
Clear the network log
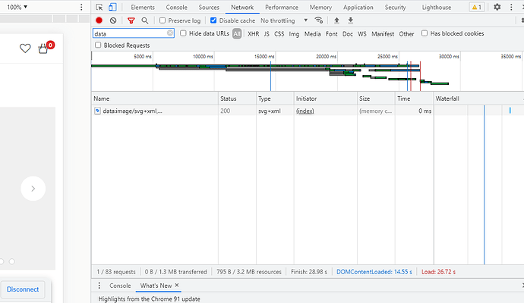(x=113, y=20)
